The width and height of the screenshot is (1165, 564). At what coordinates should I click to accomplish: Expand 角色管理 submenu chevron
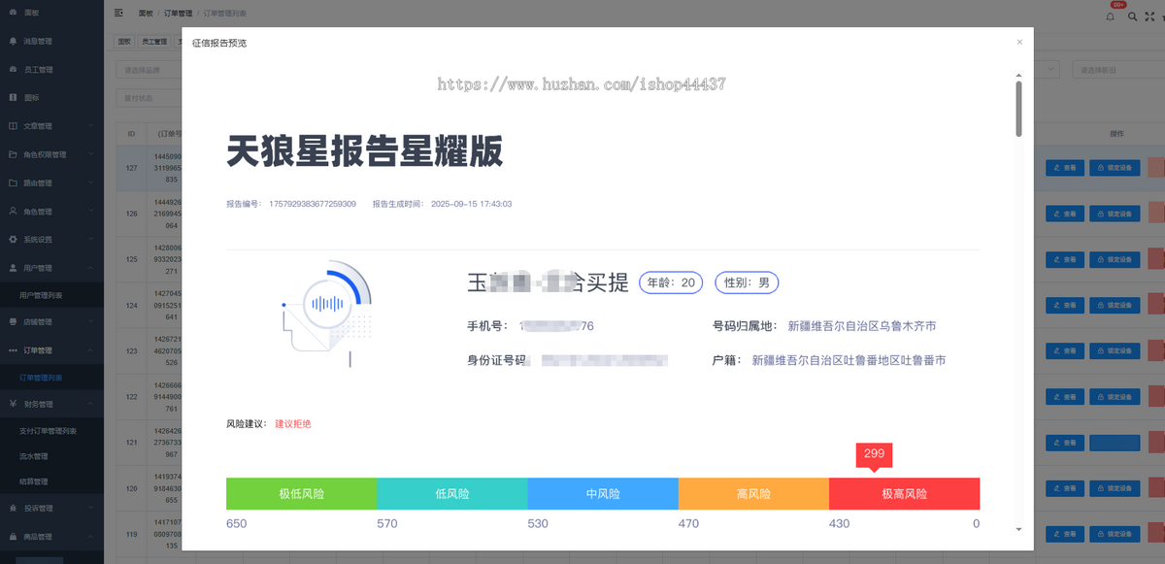point(90,211)
